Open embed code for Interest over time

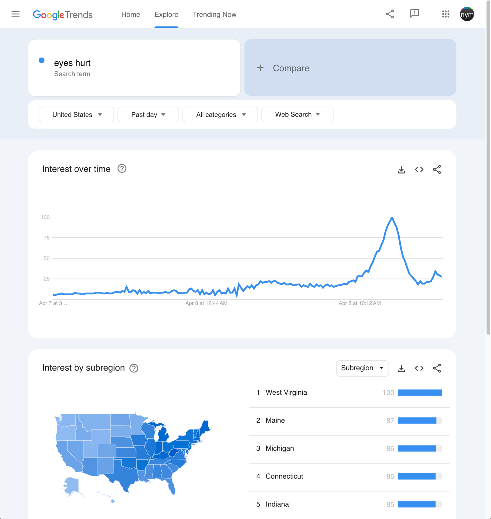tap(419, 169)
